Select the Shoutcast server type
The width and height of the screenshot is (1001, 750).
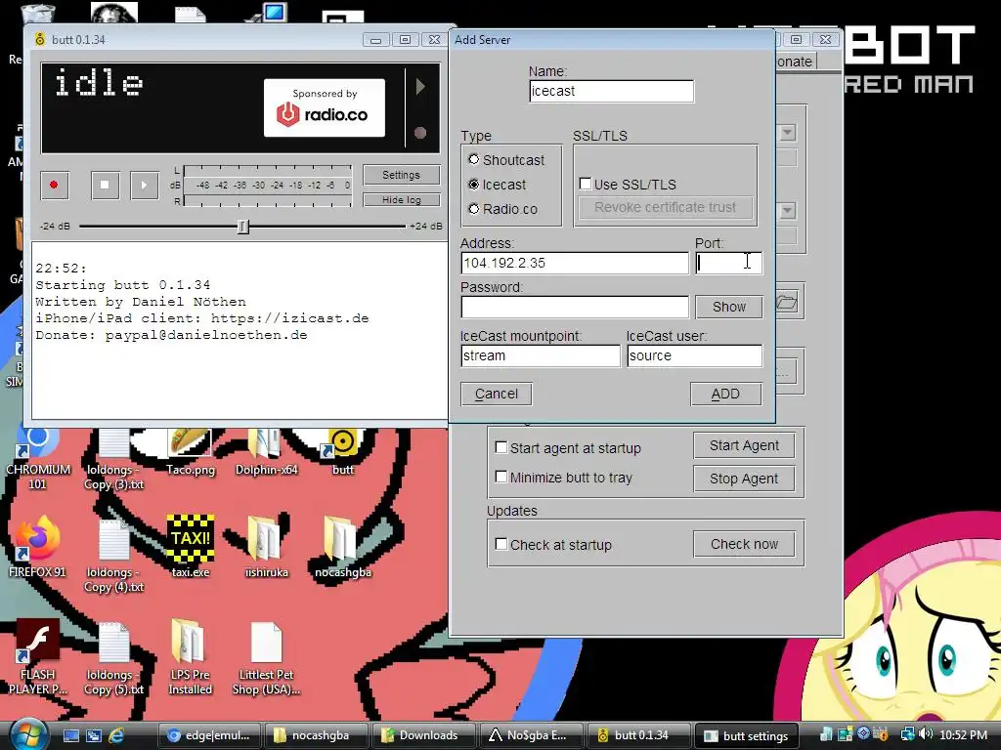474,159
